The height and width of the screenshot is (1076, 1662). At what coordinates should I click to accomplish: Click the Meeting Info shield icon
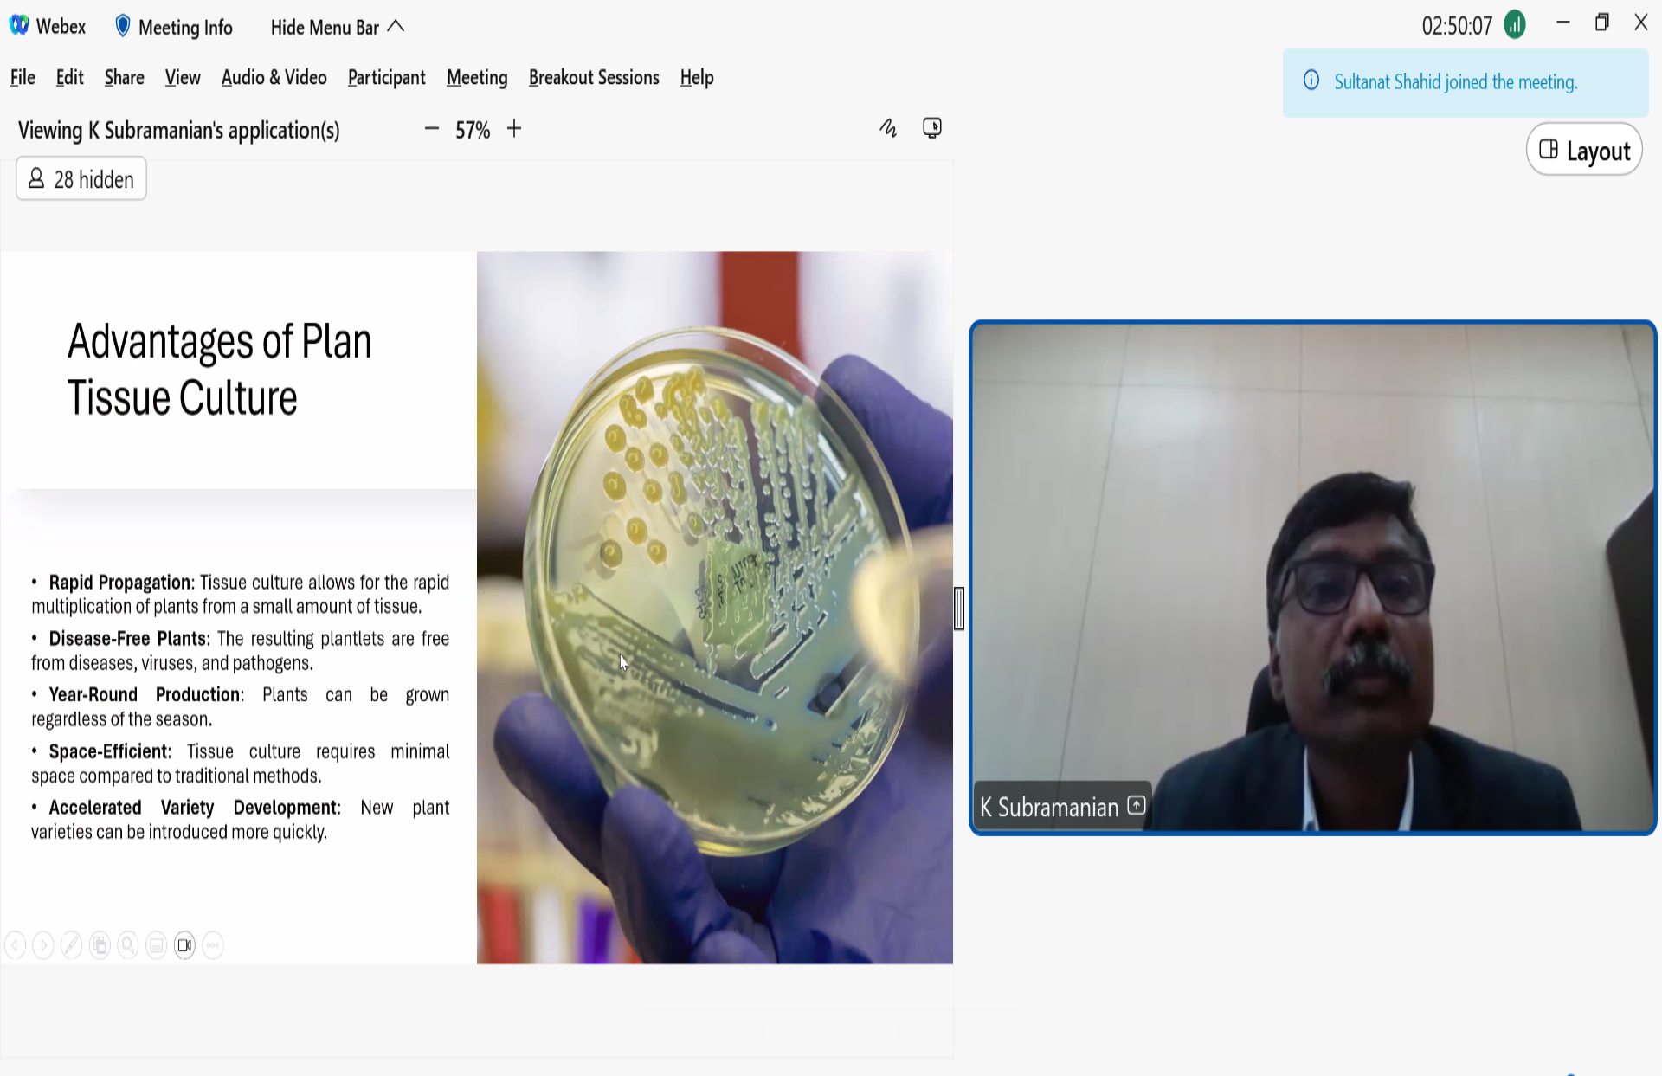tap(123, 27)
